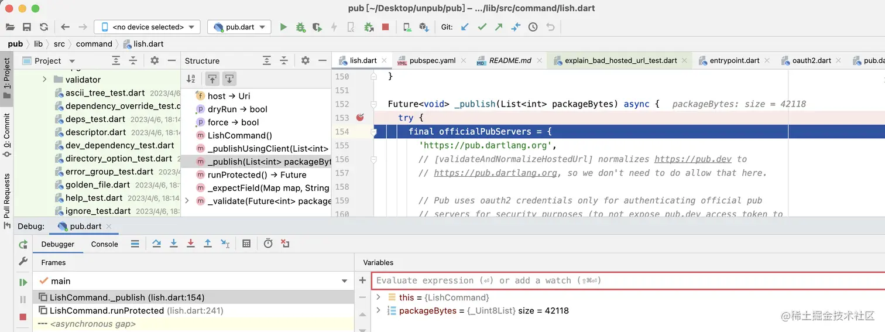Toggle alphabetical sort in Structure panel
Screen dimensions: 885x332
[191, 78]
